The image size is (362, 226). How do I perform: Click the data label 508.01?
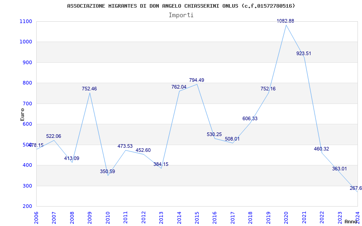[232, 139]
